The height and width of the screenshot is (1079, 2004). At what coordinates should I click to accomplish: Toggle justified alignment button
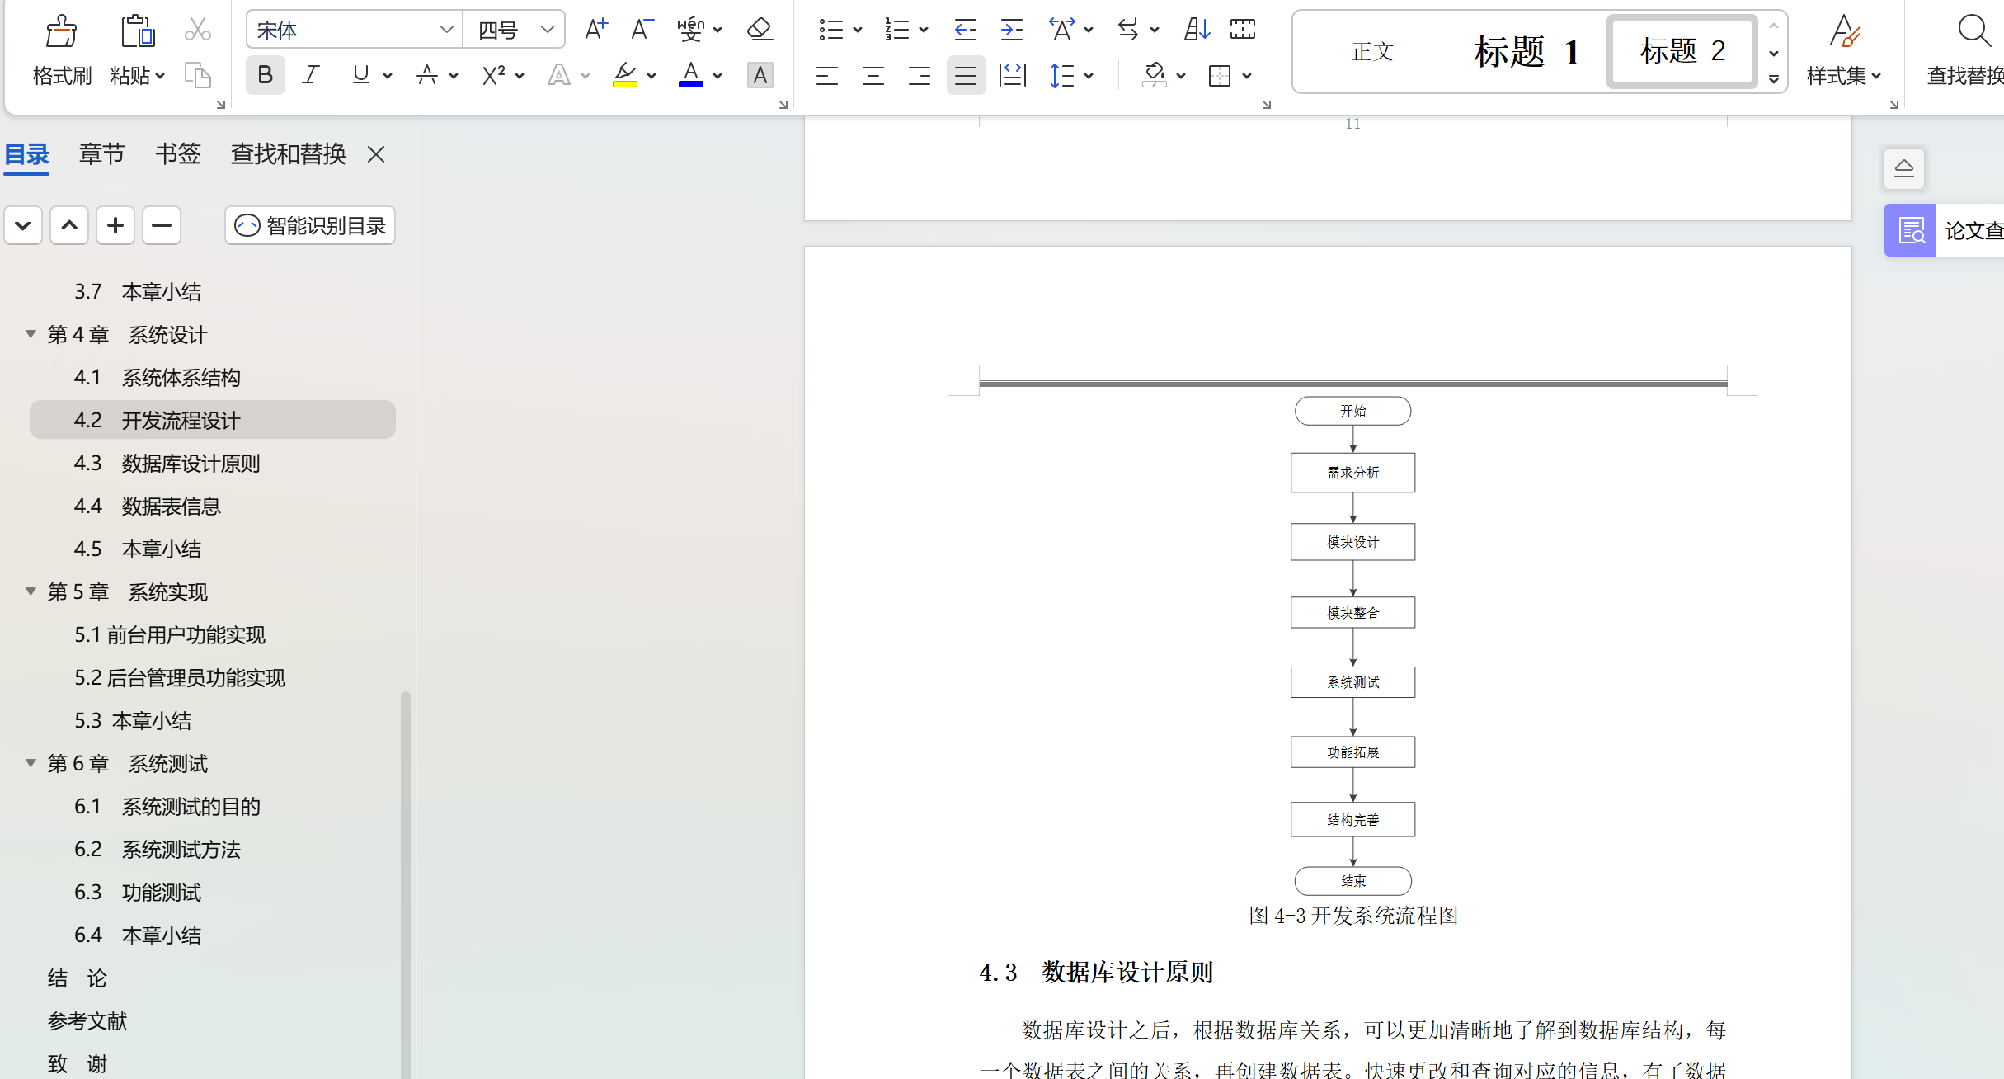(965, 76)
